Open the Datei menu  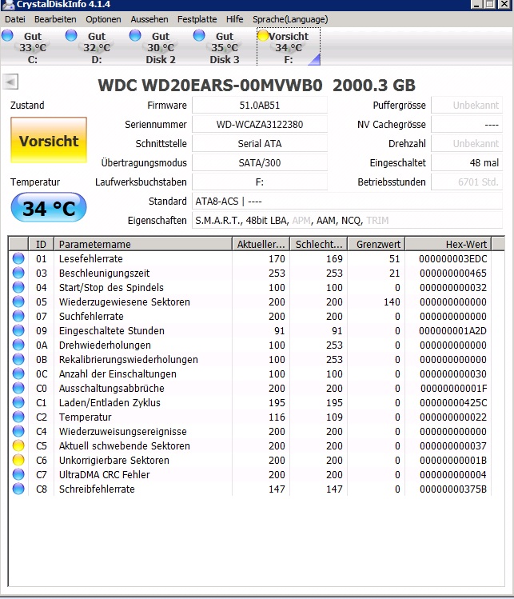click(x=15, y=19)
